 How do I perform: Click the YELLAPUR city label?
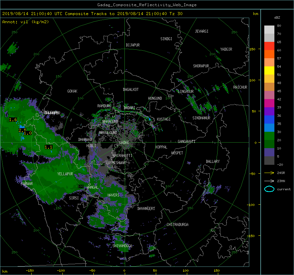65,174
